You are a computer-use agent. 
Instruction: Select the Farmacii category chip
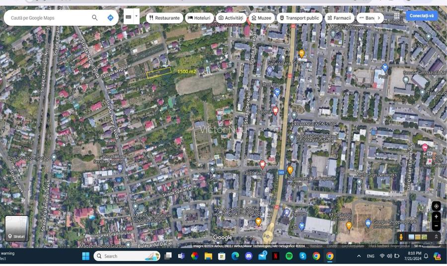click(x=339, y=18)
